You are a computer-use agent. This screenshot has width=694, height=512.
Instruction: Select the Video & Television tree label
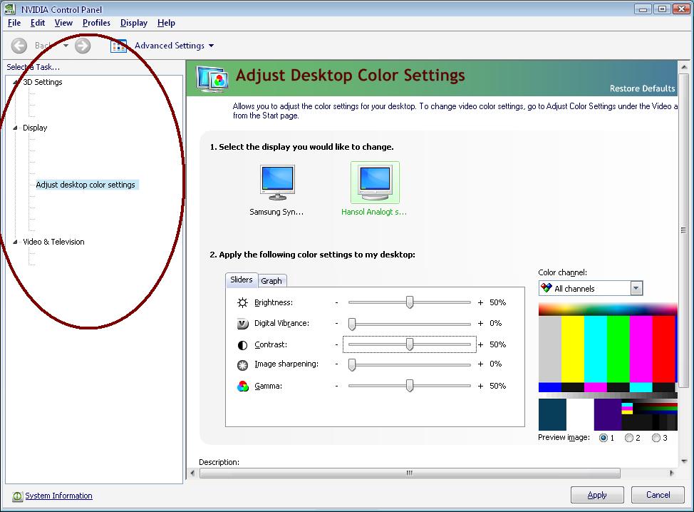(x=53, y=242)
